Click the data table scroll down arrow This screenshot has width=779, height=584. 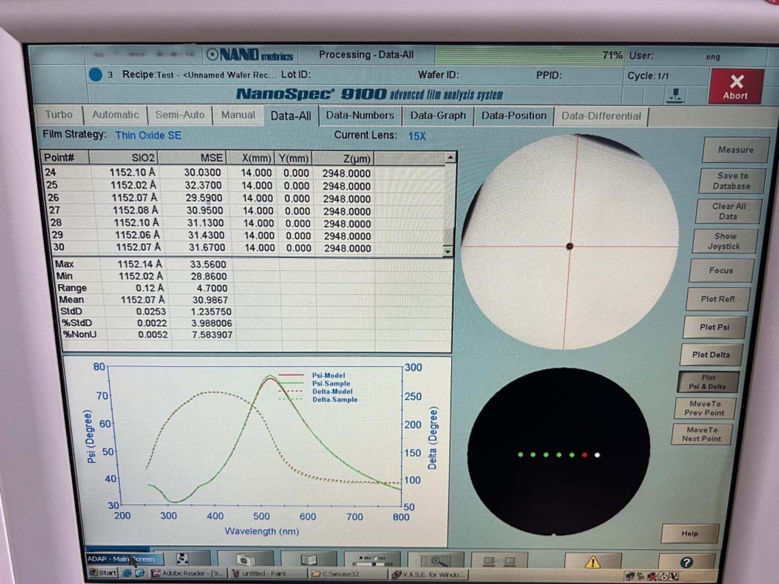point(448,251)
